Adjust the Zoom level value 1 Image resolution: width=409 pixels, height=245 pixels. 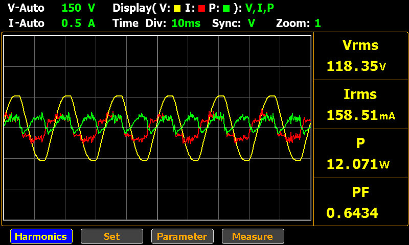(317, 23)
